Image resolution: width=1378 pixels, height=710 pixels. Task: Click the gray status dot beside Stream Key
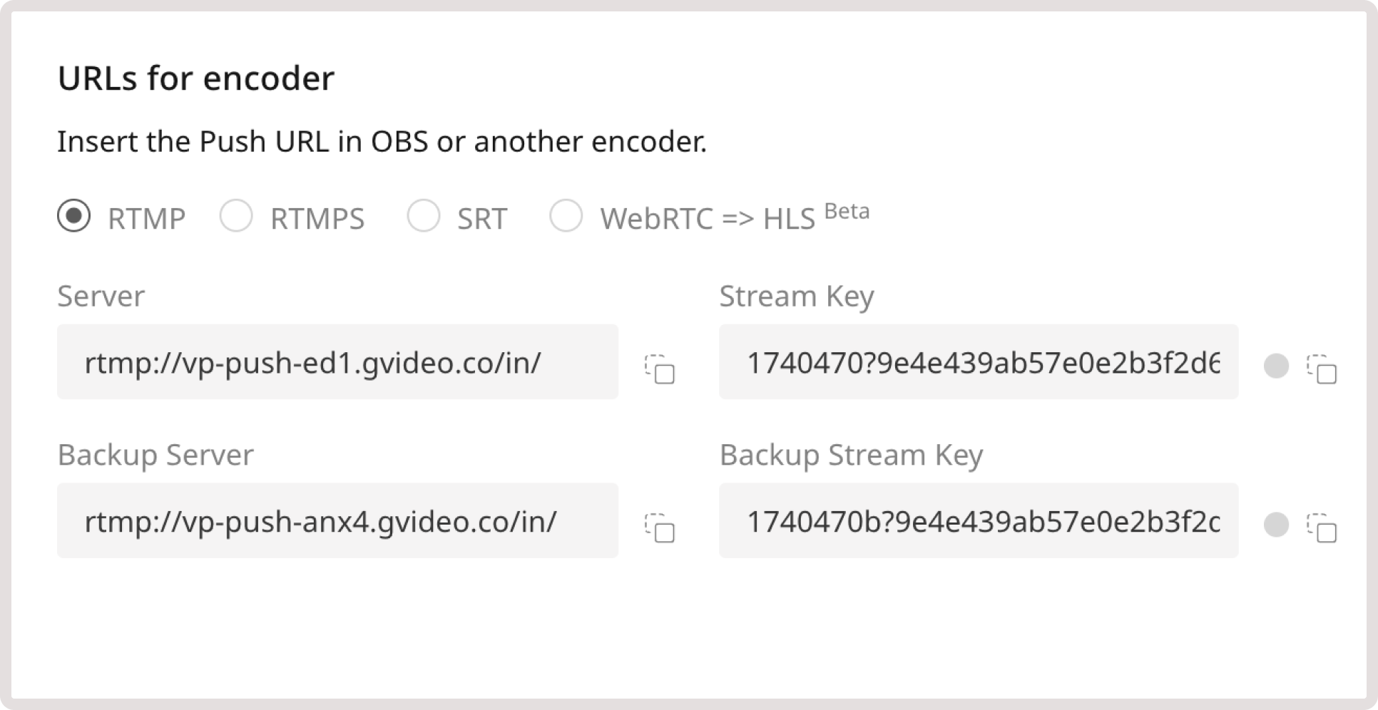(x=1277, y=365)
